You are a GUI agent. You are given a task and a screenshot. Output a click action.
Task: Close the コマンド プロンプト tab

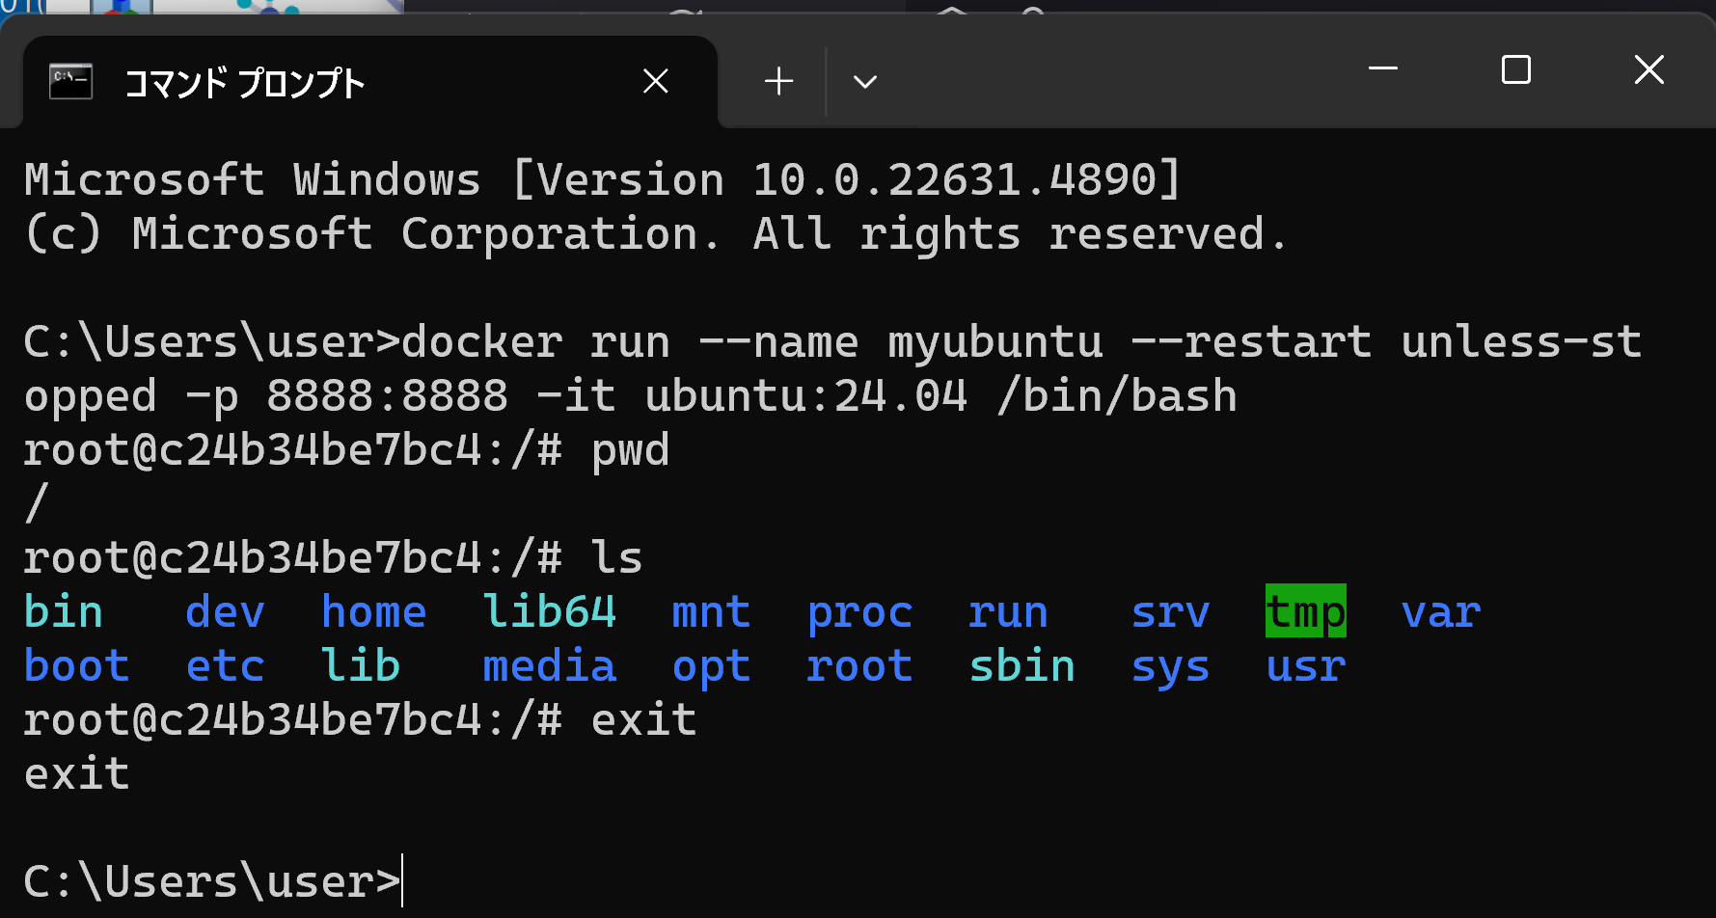(656, 82)
